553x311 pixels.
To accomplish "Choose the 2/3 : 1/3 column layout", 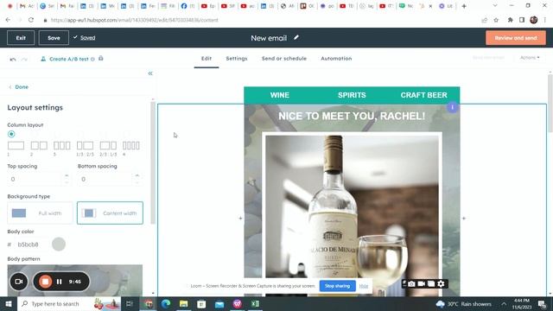I will pyautogui.click(x=108, y=145).
